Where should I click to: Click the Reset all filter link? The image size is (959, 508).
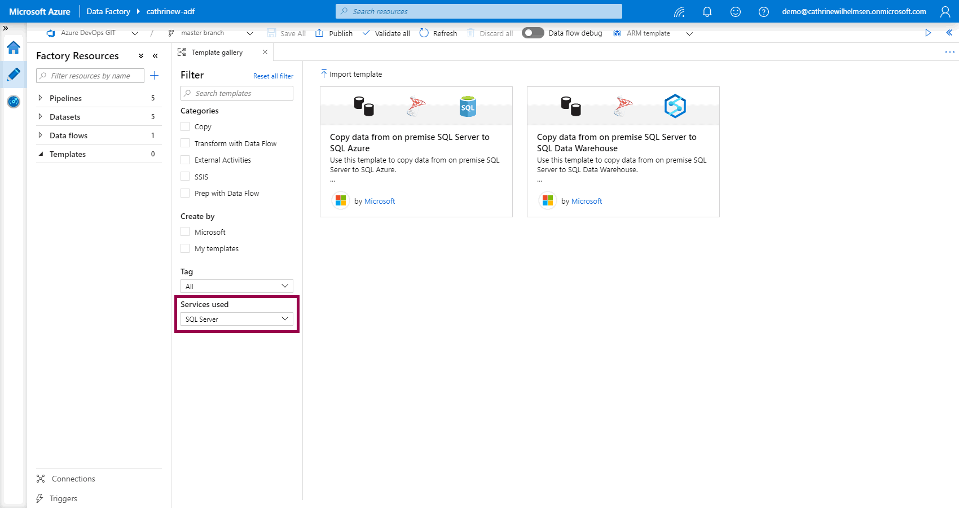tap(273, 76)
